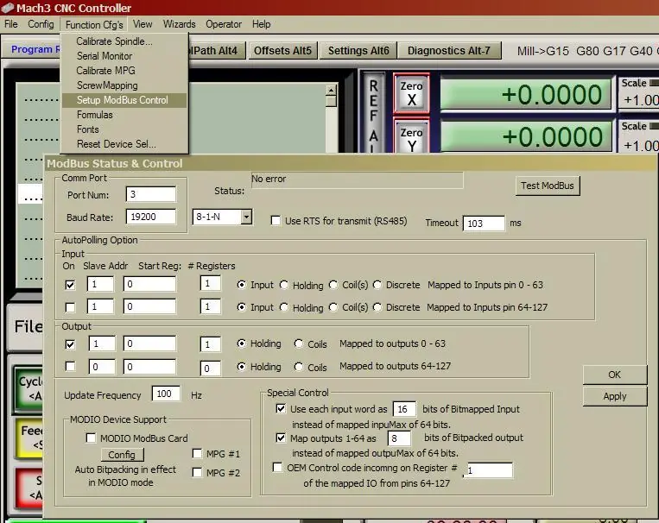659x523 pixels.
Task: Toggle first input row On checkbox
Action: coord(70,285)
